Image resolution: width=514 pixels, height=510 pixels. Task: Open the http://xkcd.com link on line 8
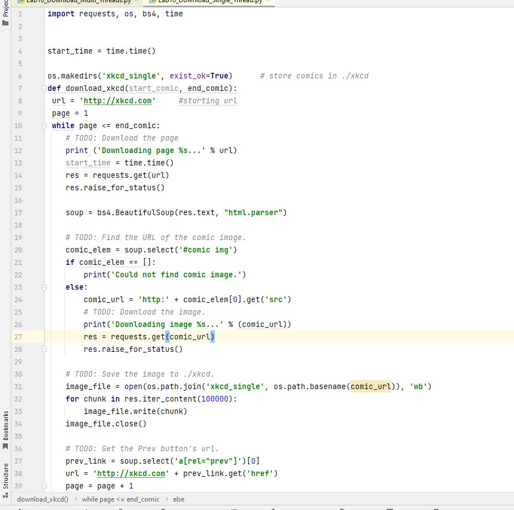pos(118,101)
